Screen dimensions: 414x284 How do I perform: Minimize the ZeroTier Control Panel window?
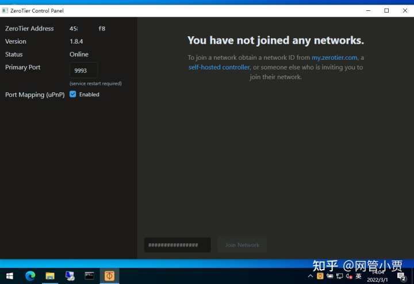(x=369, y=10)
